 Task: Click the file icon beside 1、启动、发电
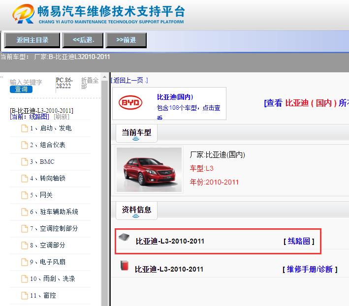coord(25,128)
